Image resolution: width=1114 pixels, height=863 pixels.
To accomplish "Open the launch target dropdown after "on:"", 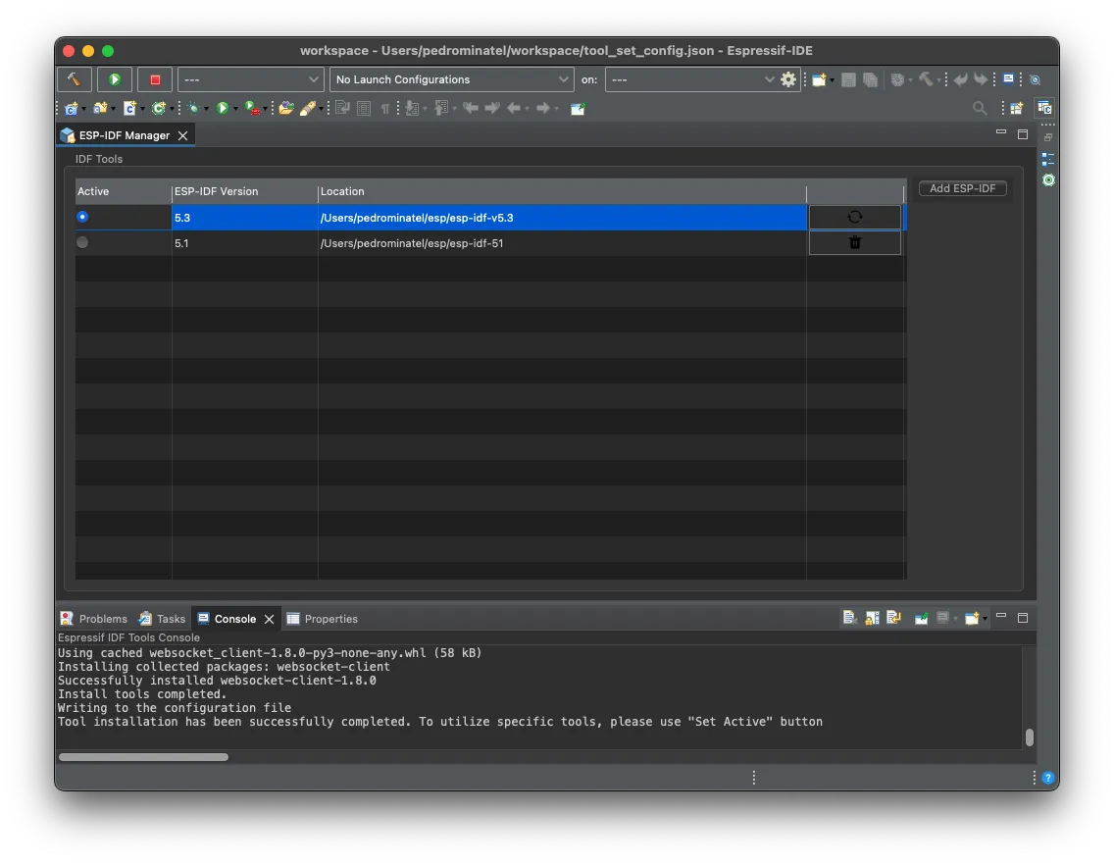I will coord(691,79).
